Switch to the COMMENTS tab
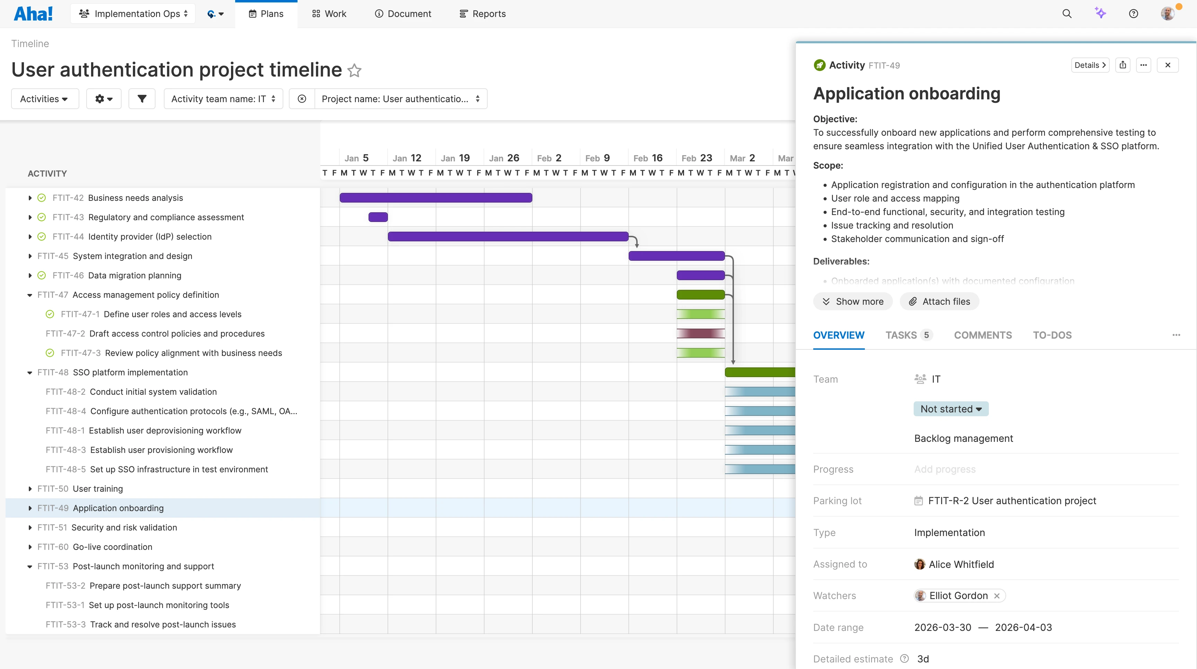Image resolution: width=1197 pixels, height=669 pixels. 982,335
